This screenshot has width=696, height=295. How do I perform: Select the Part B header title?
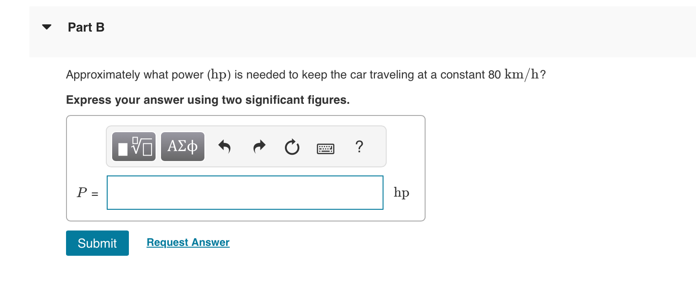pyautogui.click(x=86, y=28)
